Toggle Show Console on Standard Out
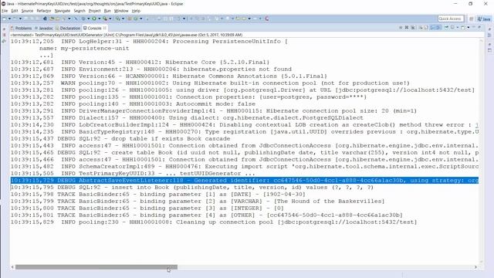The height and width of the screenshot is (278, 494). click(x=433, y=28)
